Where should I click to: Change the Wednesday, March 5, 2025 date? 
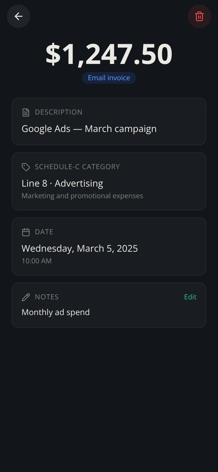click(x=80, y=248)
